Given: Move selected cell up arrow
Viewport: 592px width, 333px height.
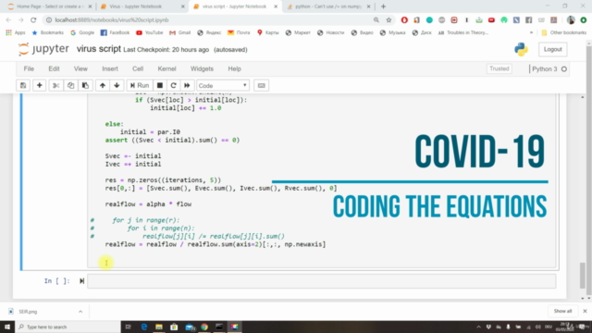Looking at the screenshot, I should [103, 85].
